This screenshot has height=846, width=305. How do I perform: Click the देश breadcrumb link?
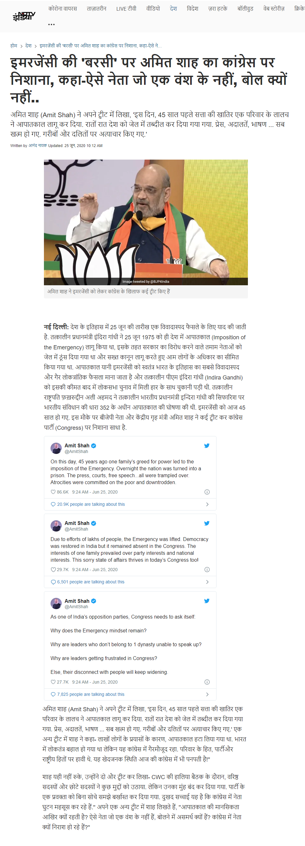point(29,46)
